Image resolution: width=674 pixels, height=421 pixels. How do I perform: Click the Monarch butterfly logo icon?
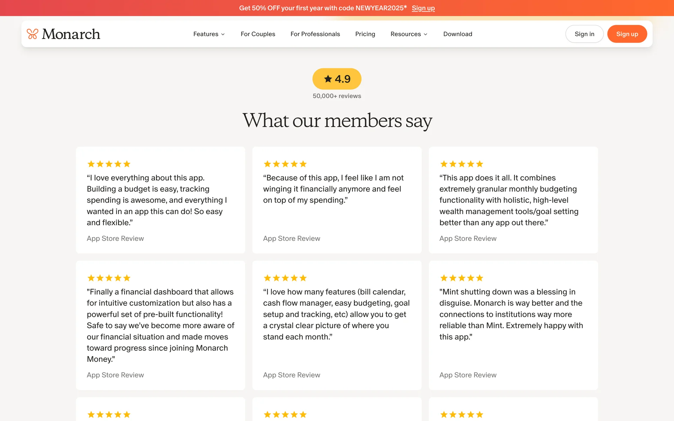tap(32, 34)
